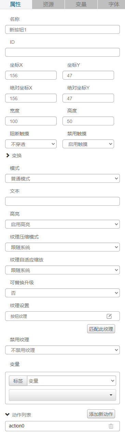Expand the 变换 section chevron

coord(8,155)
